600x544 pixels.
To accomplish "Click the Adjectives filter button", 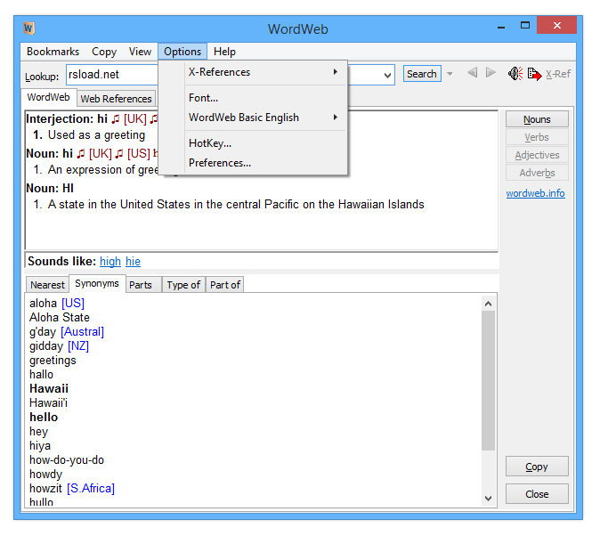I will coord(537,155).
